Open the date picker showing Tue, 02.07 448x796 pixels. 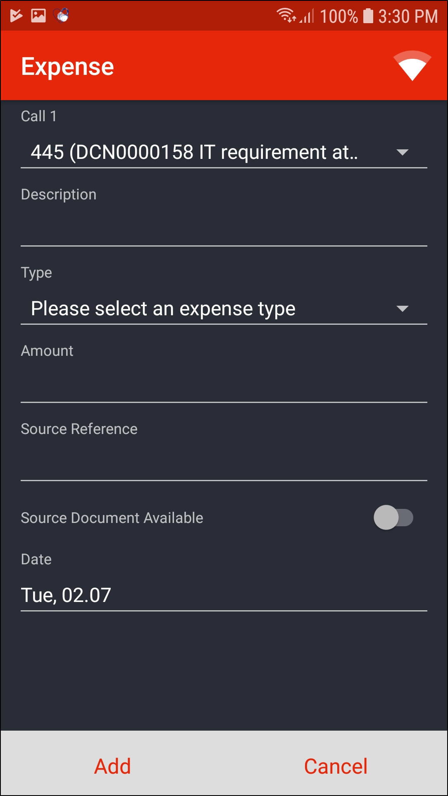[224, 595]
